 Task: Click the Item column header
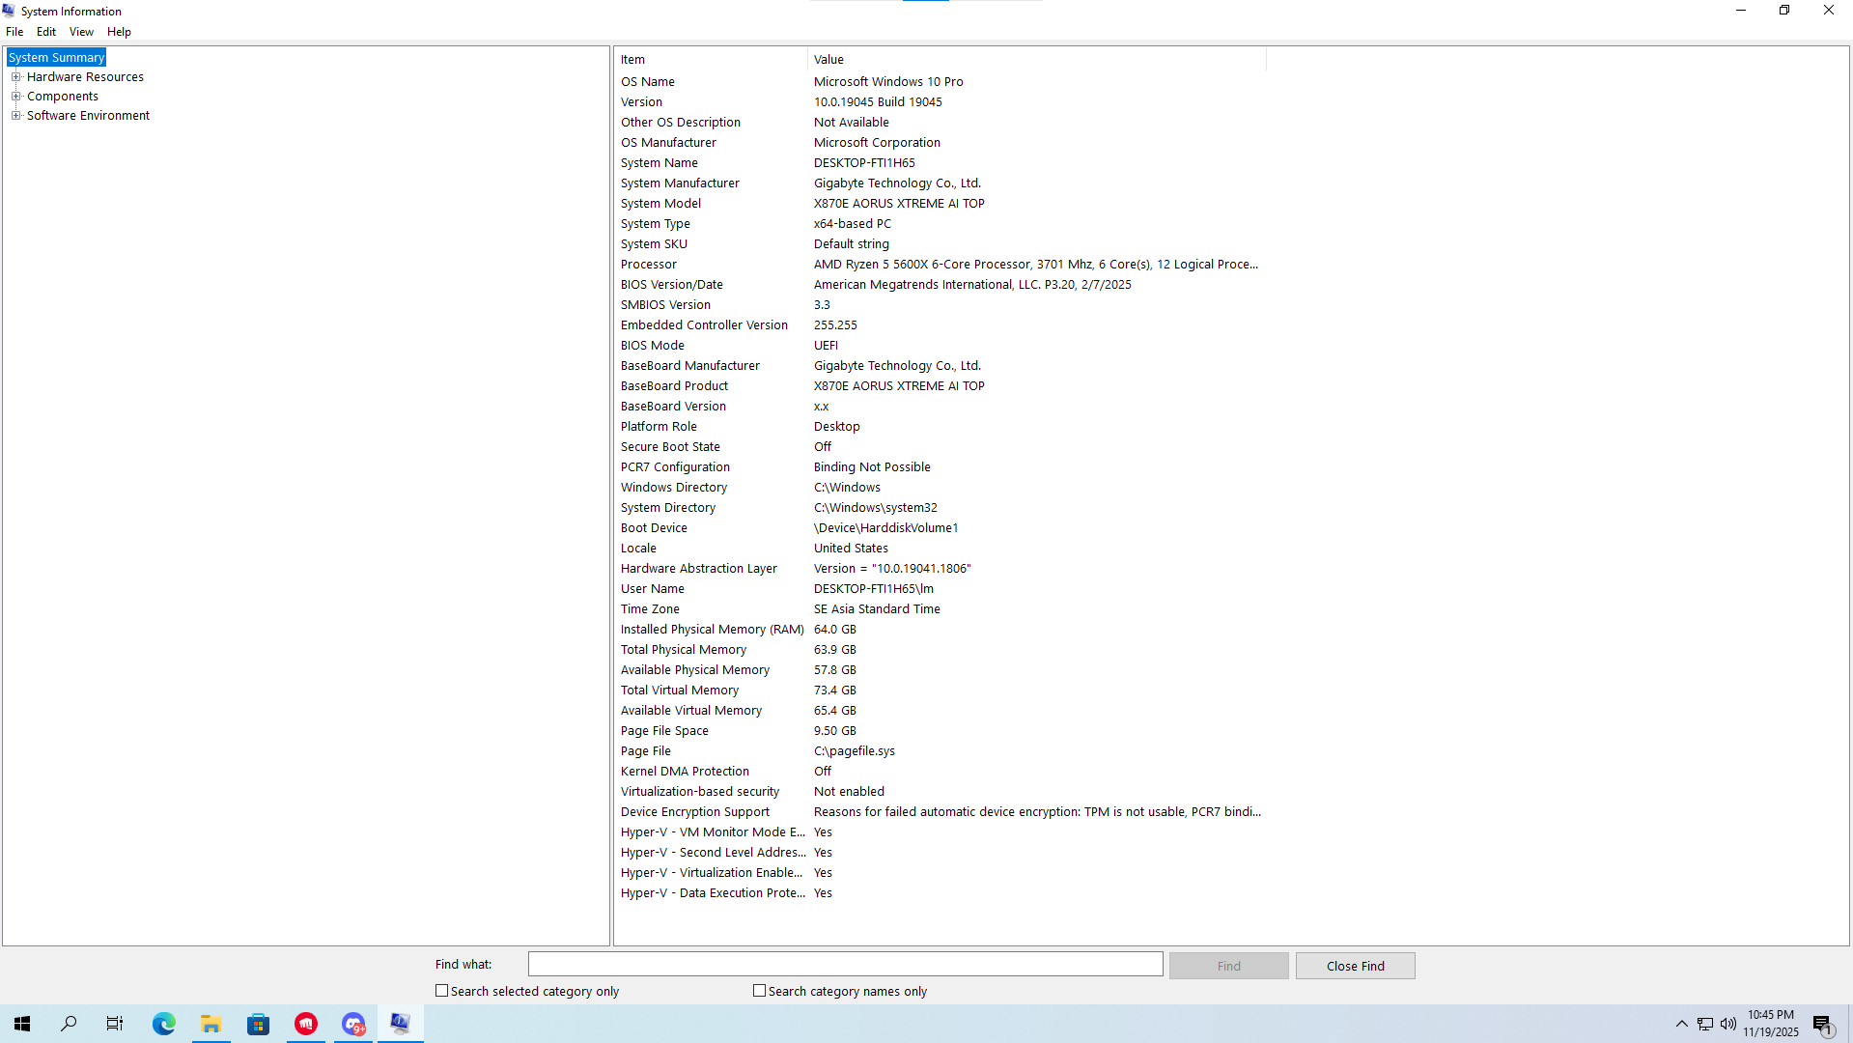click(711, 60)
